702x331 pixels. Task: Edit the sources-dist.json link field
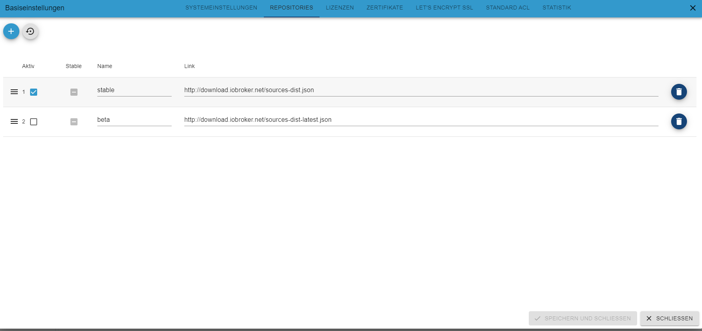tap(421, 90)
